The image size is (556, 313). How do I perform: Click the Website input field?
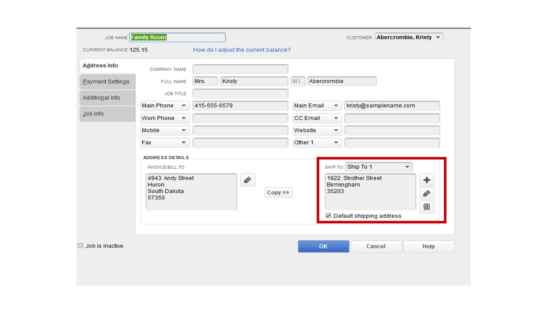click(392, 130)
